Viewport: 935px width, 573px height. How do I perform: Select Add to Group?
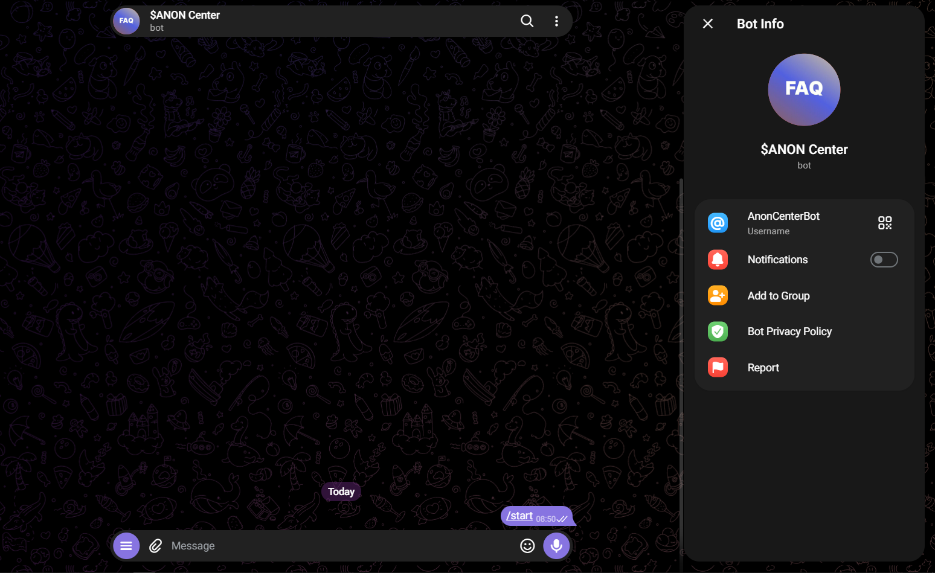point(804,295)
